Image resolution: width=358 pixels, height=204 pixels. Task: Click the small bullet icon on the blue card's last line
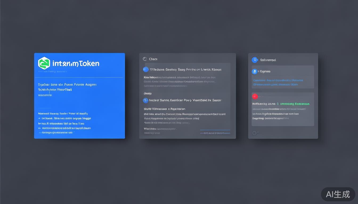[x=40, y=133]
